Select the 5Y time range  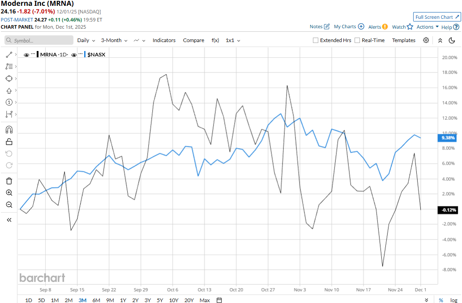click(x=160, y=300)
